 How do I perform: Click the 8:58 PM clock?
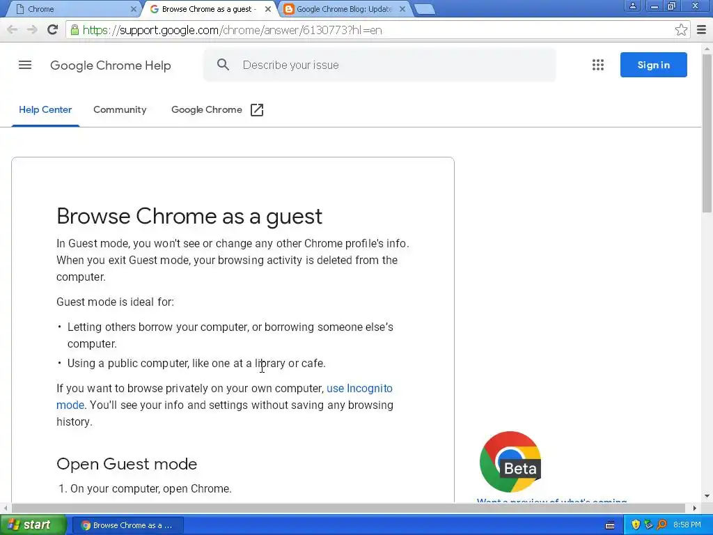tap(687, 525)
